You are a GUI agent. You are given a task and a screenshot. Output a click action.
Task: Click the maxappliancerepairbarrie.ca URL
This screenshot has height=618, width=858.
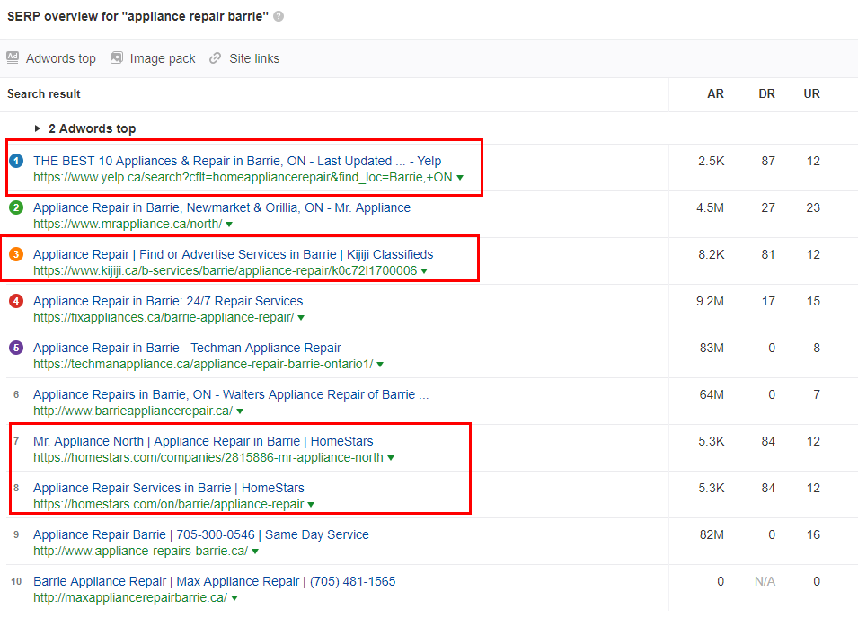coord(130,597)
